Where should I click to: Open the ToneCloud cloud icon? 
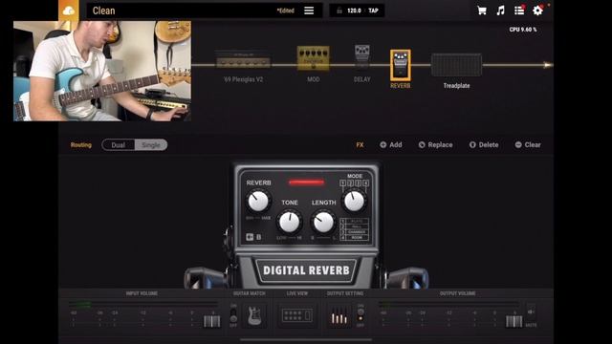tap(68, 11)
